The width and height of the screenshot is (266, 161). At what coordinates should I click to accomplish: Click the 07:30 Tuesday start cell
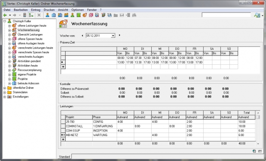[x=138, y=58]
